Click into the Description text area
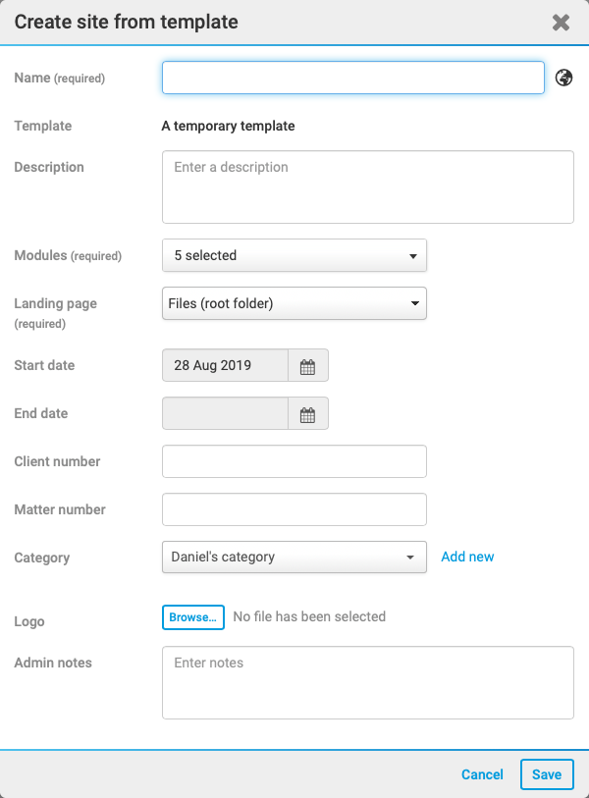The height and width of the screenshot is (798, 589). click(368, 186)
